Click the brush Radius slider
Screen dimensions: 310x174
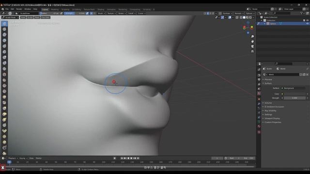click(x=49, y=14)
